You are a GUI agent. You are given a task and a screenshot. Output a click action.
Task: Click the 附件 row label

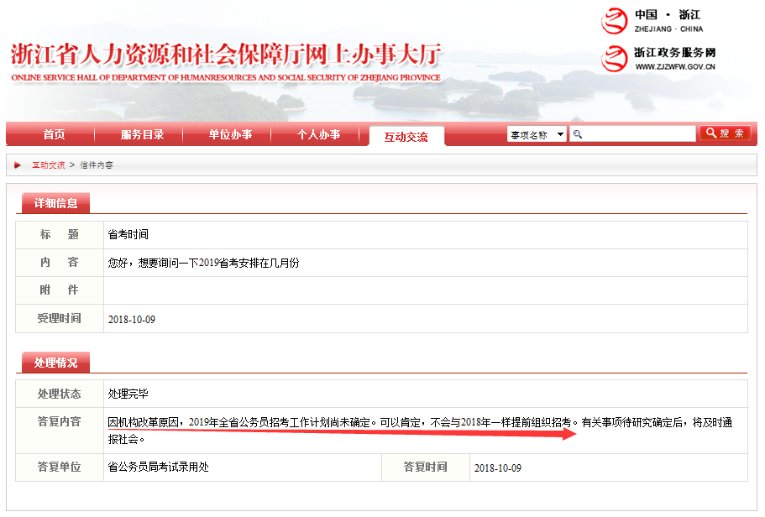coord(60,290)
